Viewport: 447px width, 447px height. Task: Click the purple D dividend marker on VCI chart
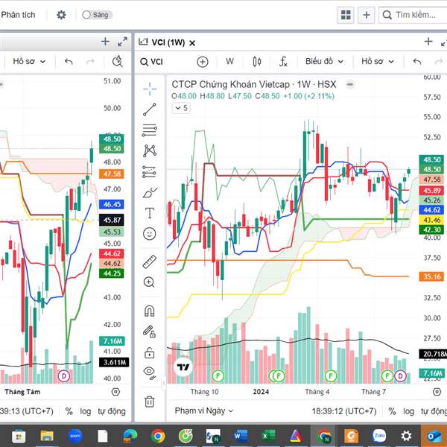click(400, 376)
